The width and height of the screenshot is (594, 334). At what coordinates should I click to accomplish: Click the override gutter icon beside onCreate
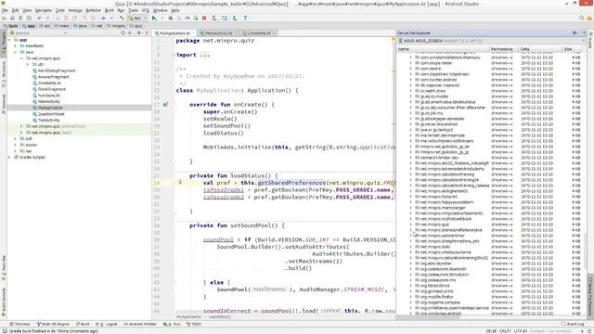point(165,104)
